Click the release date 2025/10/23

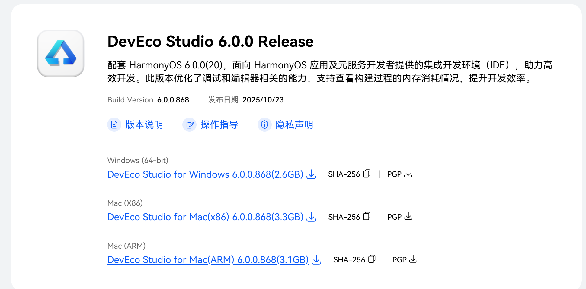click(x=263, y=100)
